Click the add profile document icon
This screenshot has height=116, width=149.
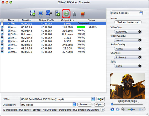tap(58, 13)
